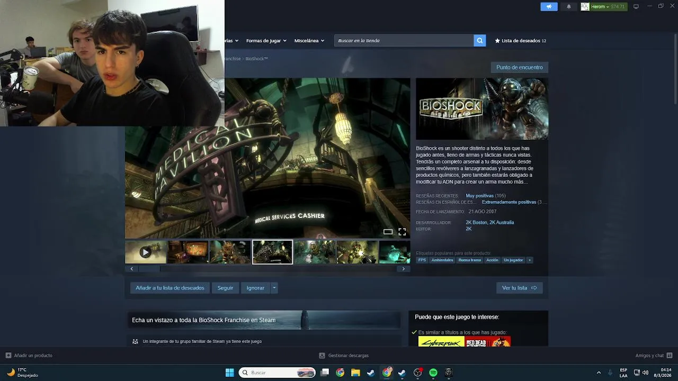Open the weather widget showing 17°C
The height and width of the screenshot is (381, 678).
tap(22, 373)
